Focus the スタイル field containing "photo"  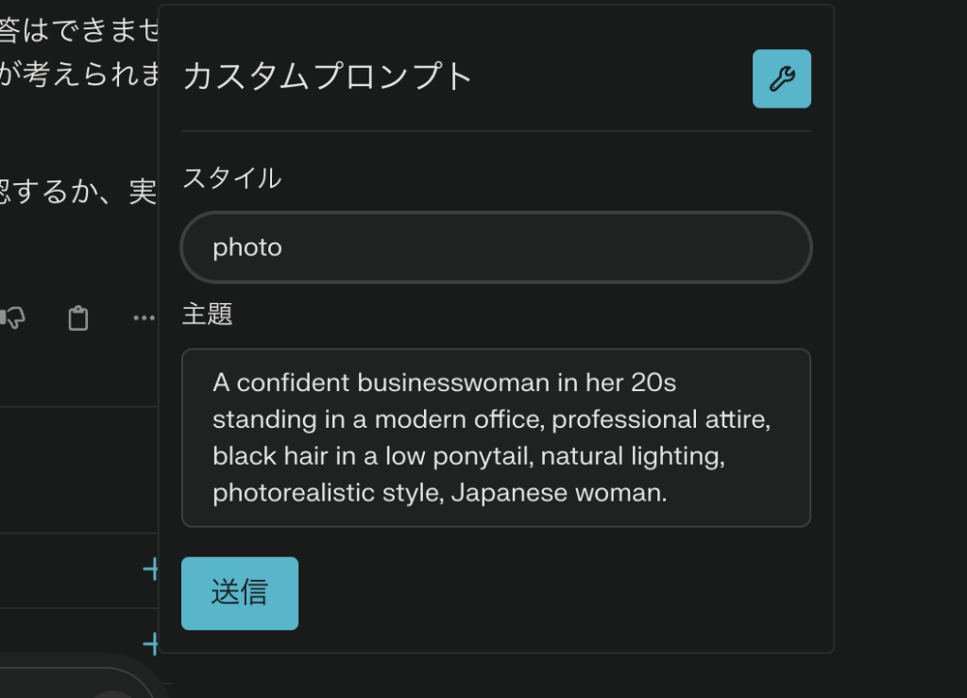pos(496,247)
